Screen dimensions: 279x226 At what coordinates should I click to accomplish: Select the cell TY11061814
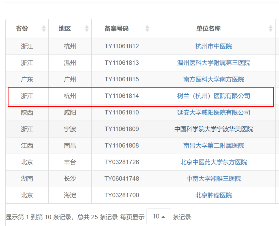coord(122,96)
